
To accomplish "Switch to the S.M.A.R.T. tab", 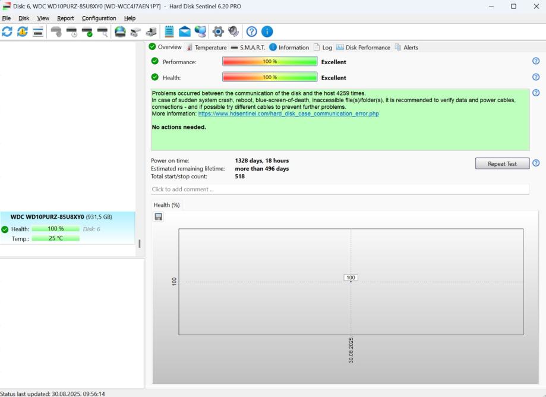I will [x=248, y=48].
